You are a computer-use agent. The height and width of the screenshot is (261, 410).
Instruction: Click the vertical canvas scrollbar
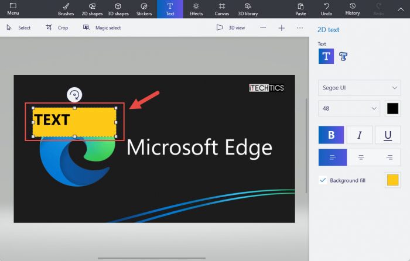click(306, 146)
